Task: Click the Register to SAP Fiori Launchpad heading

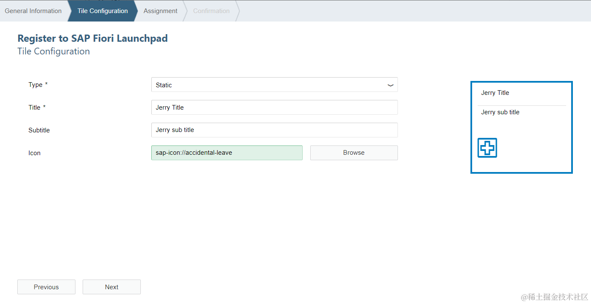Action: pos(92,38)
